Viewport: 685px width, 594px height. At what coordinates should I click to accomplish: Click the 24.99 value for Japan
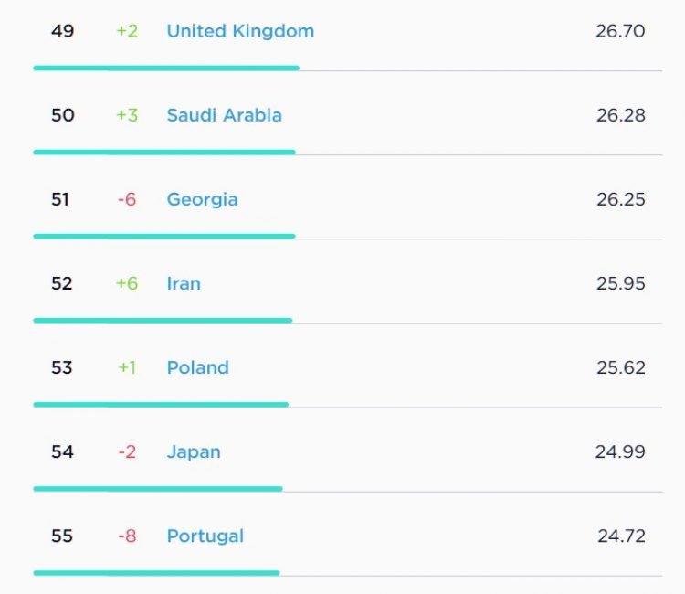click(620, 452)
